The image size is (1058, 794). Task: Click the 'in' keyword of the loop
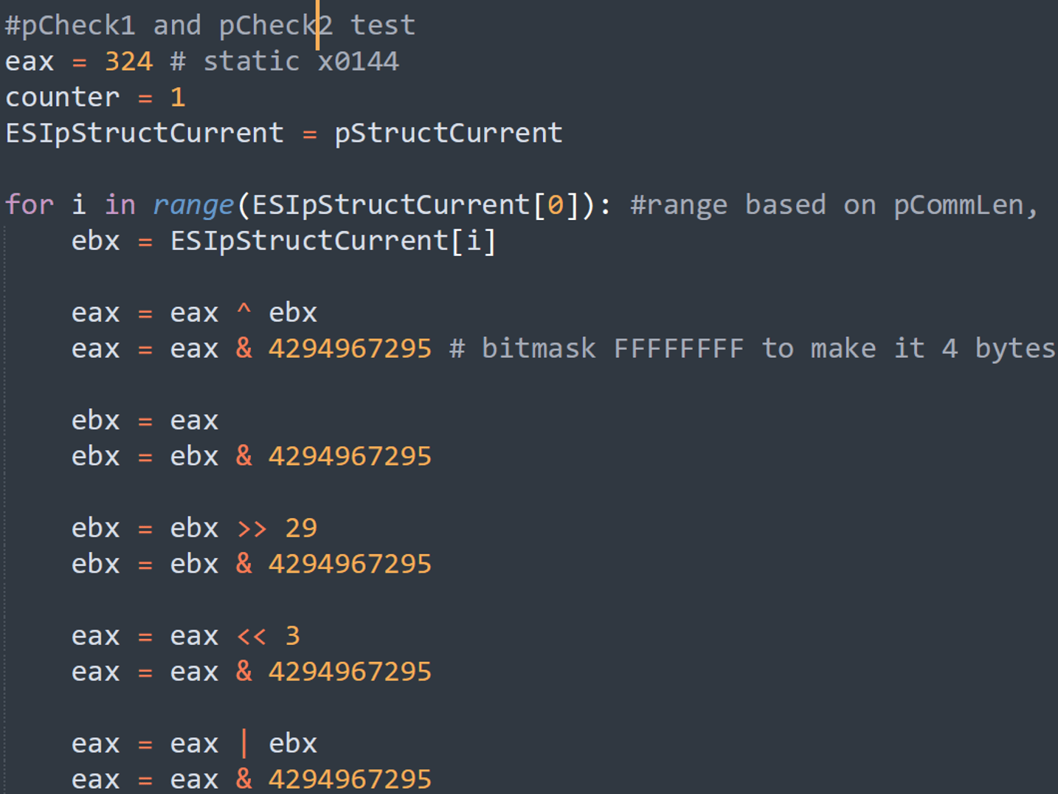tap(120, 205)
